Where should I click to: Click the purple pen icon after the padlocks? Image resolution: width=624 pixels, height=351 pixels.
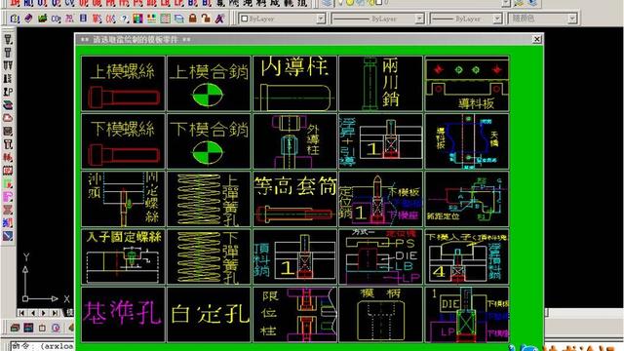click(x=219, y=19)
